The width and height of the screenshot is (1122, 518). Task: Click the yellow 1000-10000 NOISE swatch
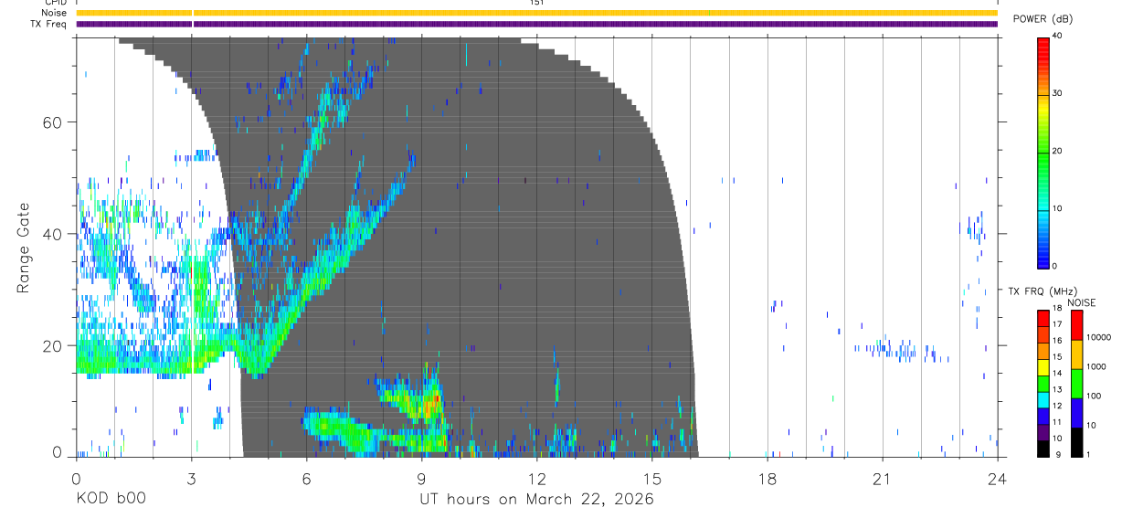1077,354
